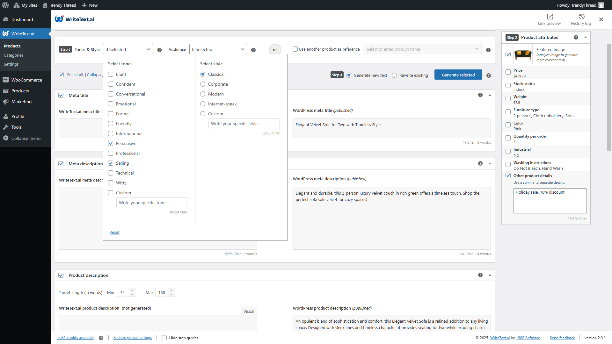Click help icon in Meta title header

coord(480,95)
